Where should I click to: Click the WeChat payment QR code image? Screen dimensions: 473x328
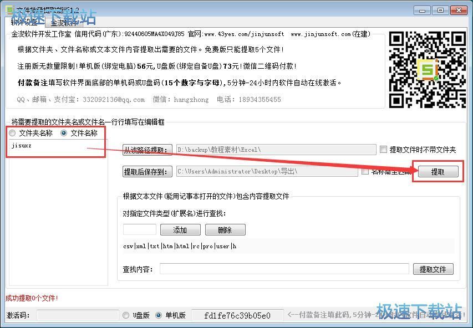(x=427, y=69)
